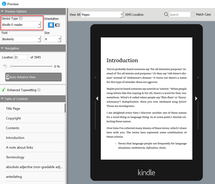Collapse the Preview Options section
The image size is (215, 184).
(2, 11)
